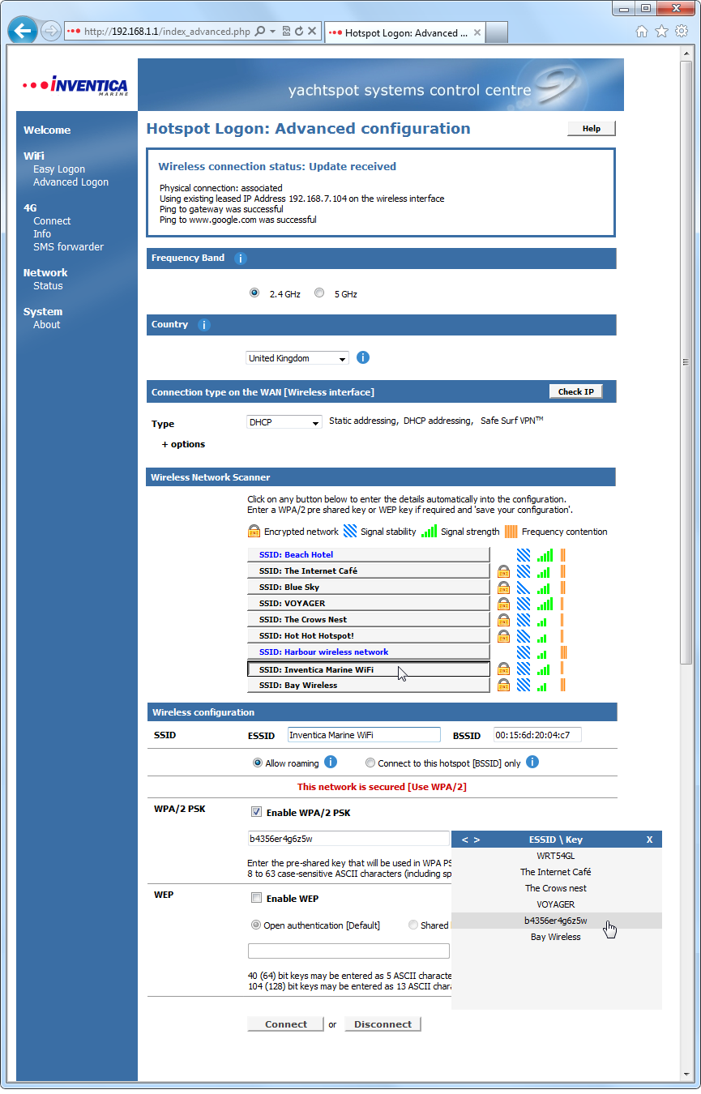This screenshot has height=1094, width=701.
Task: Switch to Hotspot Logon: Advanced tab
Action: 404,32
